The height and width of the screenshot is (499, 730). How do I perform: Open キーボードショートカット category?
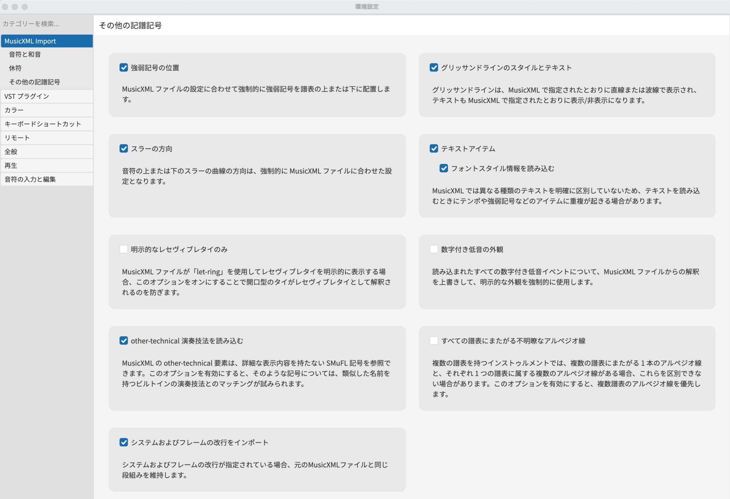tap(46, 124)
